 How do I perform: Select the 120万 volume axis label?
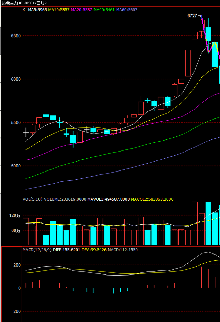pyautogui.click(x=15, y=216)
